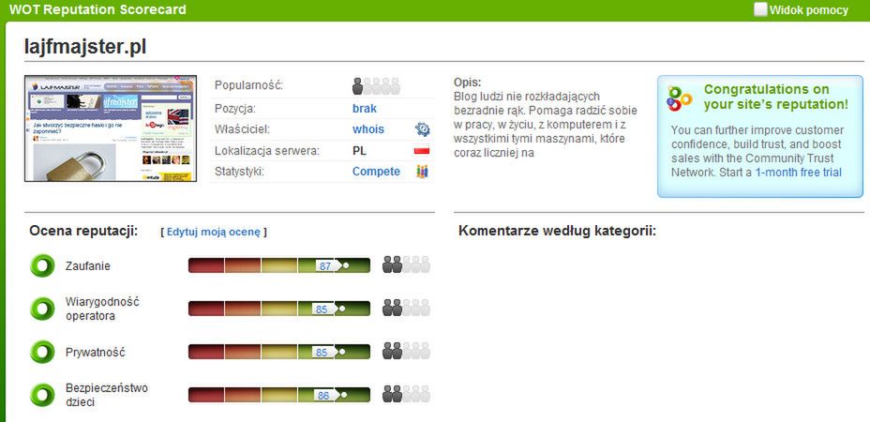Viewport: 870px width, 422px height.
Task: Click the Popularność people rating icons
Action: (376, 86)
